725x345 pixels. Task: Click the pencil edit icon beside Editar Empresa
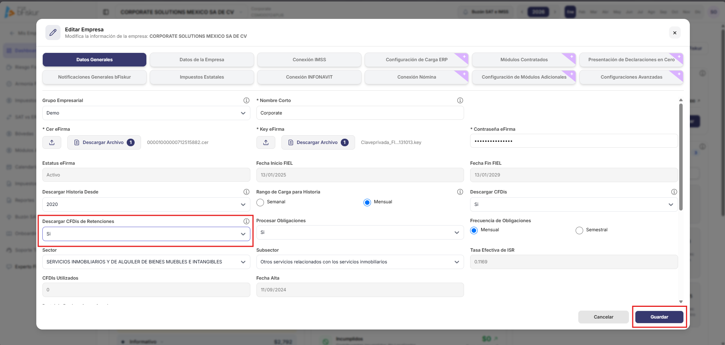(53, 32)
